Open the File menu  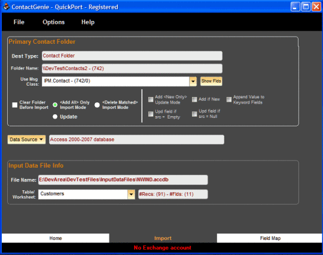(x=19, y=22)
